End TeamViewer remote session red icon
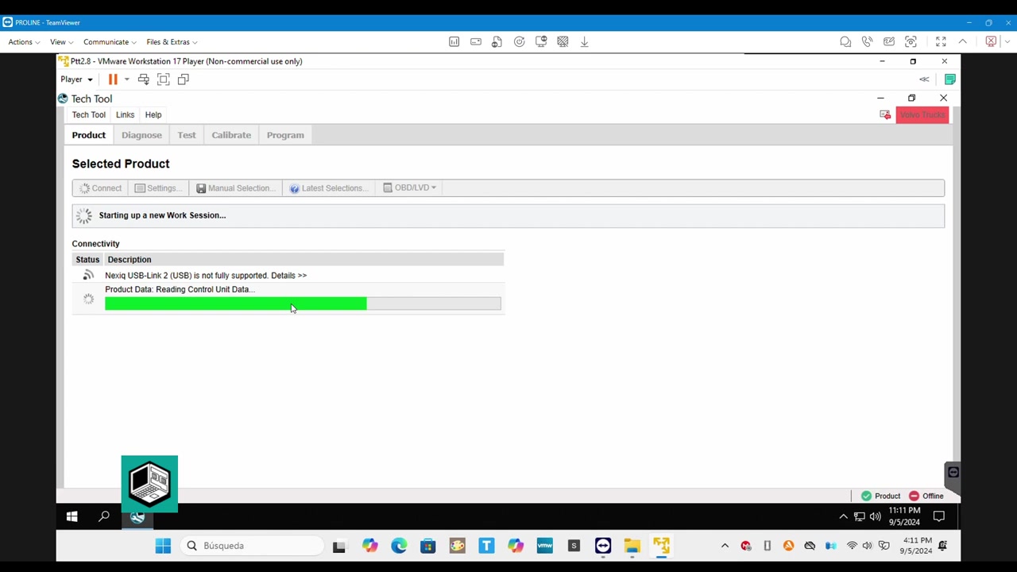Image resolution: width=1017 pixels, height=572 pixels. point(991,42)
